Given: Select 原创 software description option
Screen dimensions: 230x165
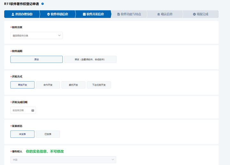Looking at the screenshot, I should click(36, 59).
